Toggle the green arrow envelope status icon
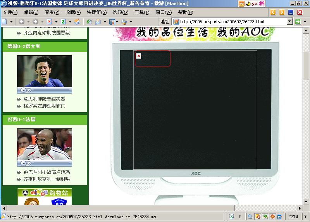 pyautogui.click(x=265, y=217)
